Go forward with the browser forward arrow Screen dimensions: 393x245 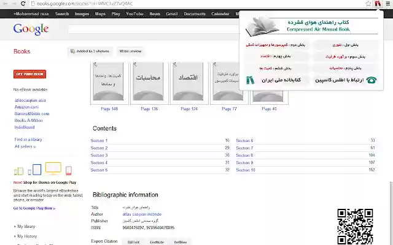(x=14, y=4)
